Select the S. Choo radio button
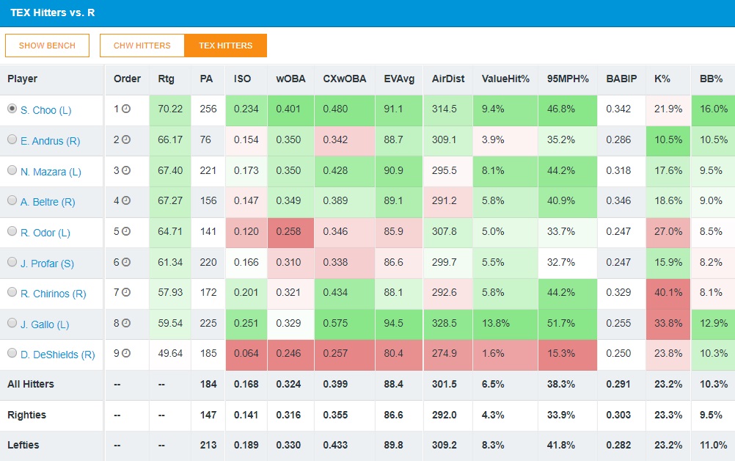Viewport: 735px width, 461px height. click(x=12, y=109)
